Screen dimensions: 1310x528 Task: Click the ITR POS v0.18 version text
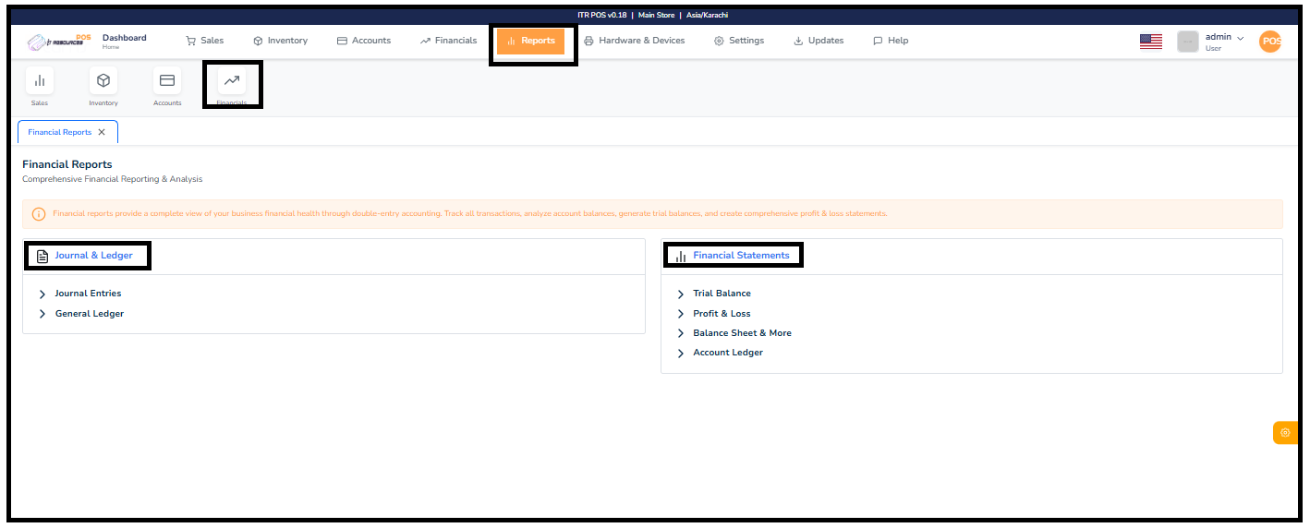[602, 16]
